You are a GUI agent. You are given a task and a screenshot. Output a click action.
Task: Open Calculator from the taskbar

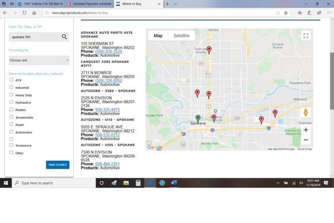[138, 183]
